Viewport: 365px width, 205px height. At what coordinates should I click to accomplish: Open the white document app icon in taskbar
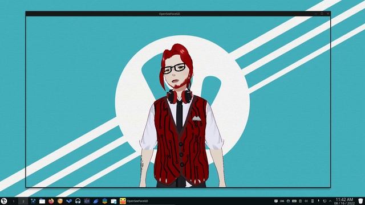tap(113, 201)
